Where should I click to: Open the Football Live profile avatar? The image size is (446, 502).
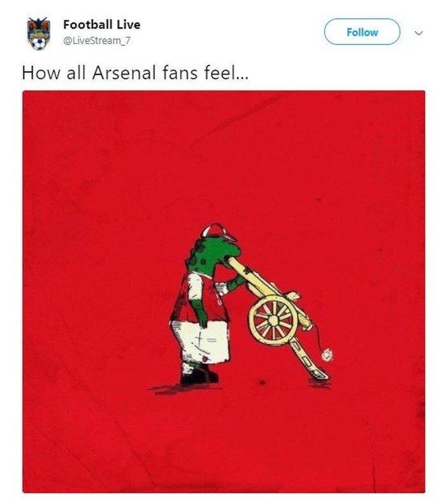[x=38, y=34]
